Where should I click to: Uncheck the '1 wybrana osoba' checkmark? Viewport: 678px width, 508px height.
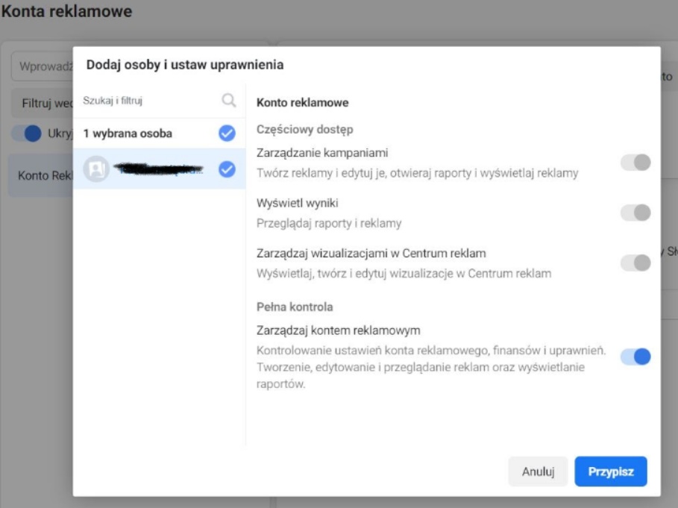click(x=227, y=134)
